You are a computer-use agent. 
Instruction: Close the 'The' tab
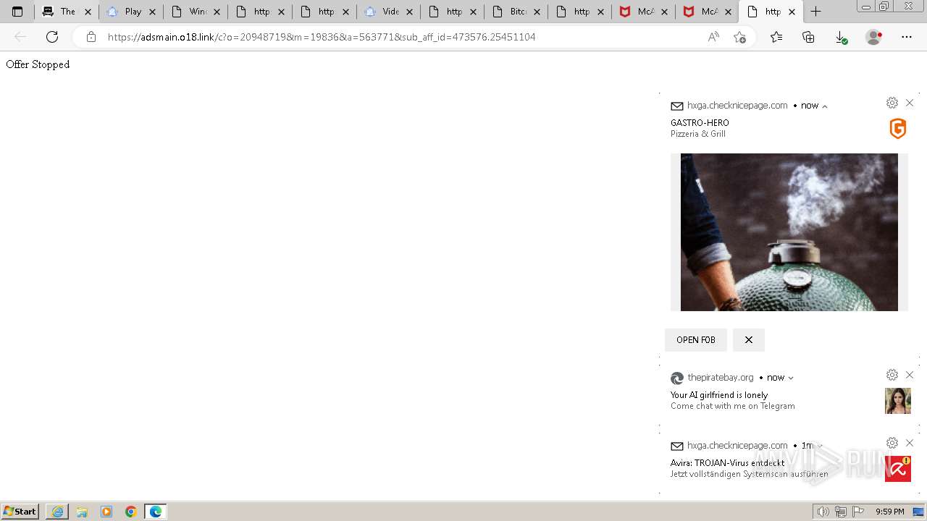(88, 12)
